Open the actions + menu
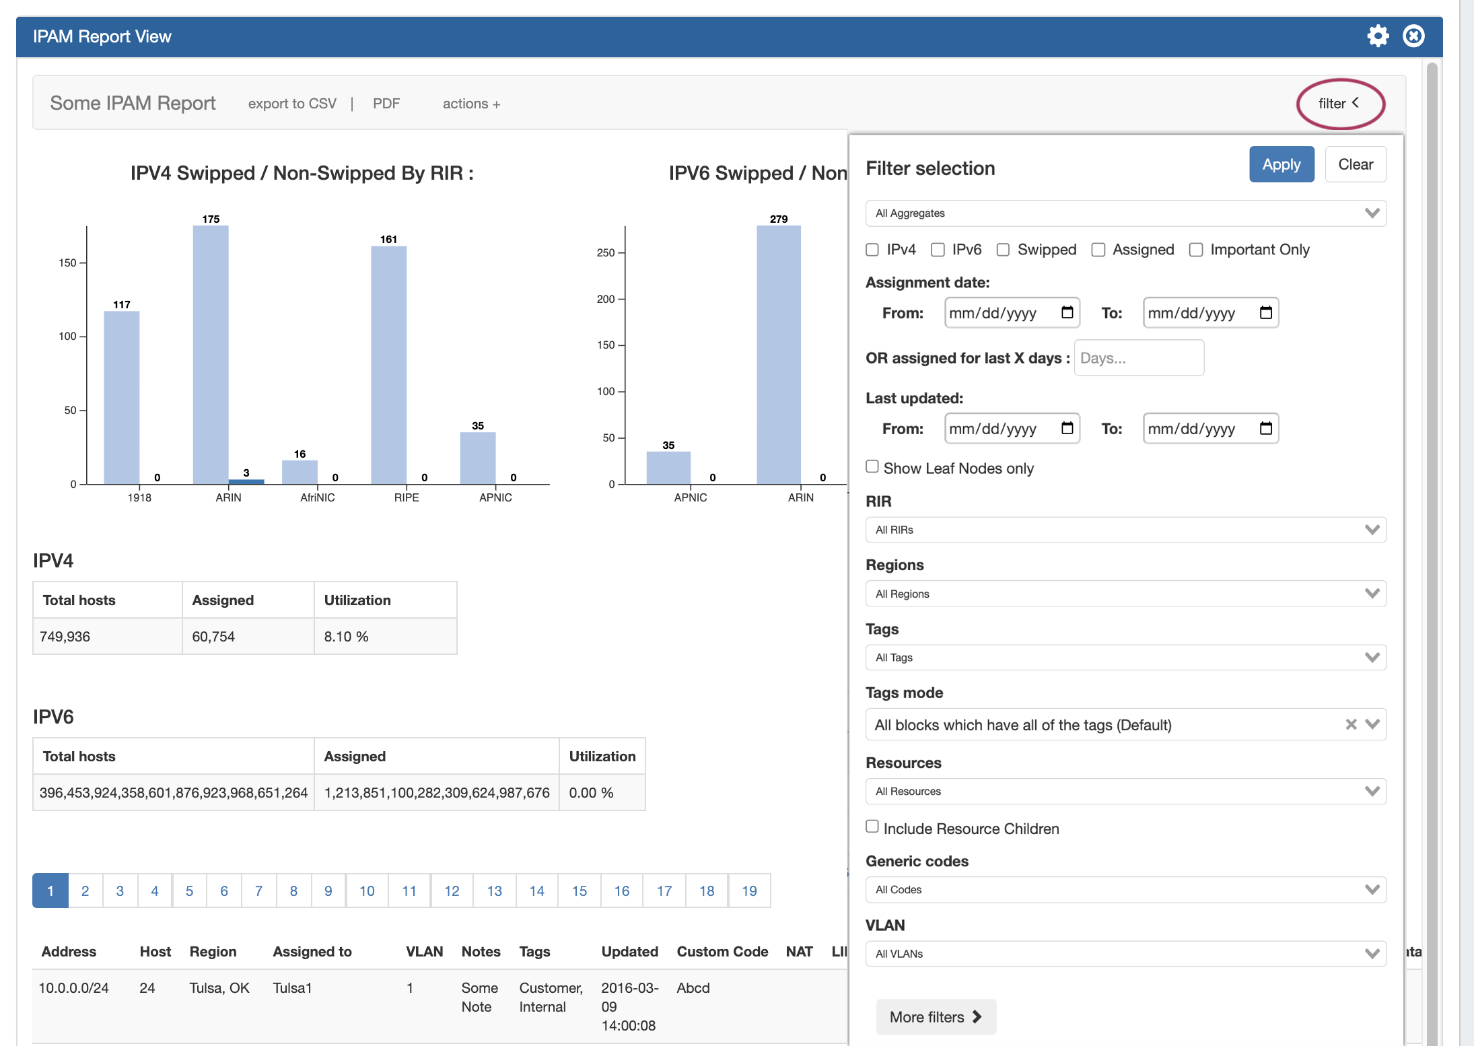 click(471, 104)
